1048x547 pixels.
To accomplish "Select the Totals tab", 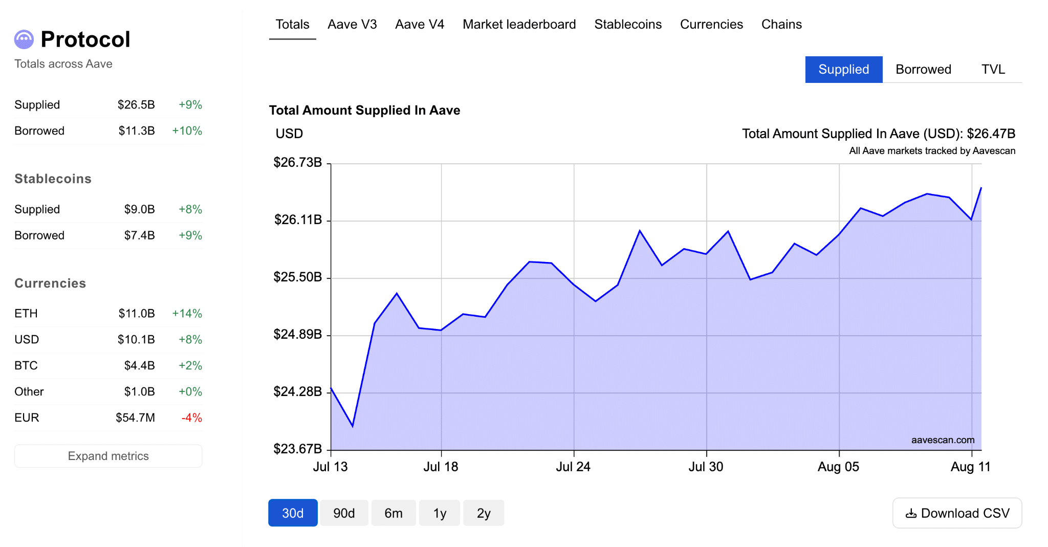I will 292,25.
